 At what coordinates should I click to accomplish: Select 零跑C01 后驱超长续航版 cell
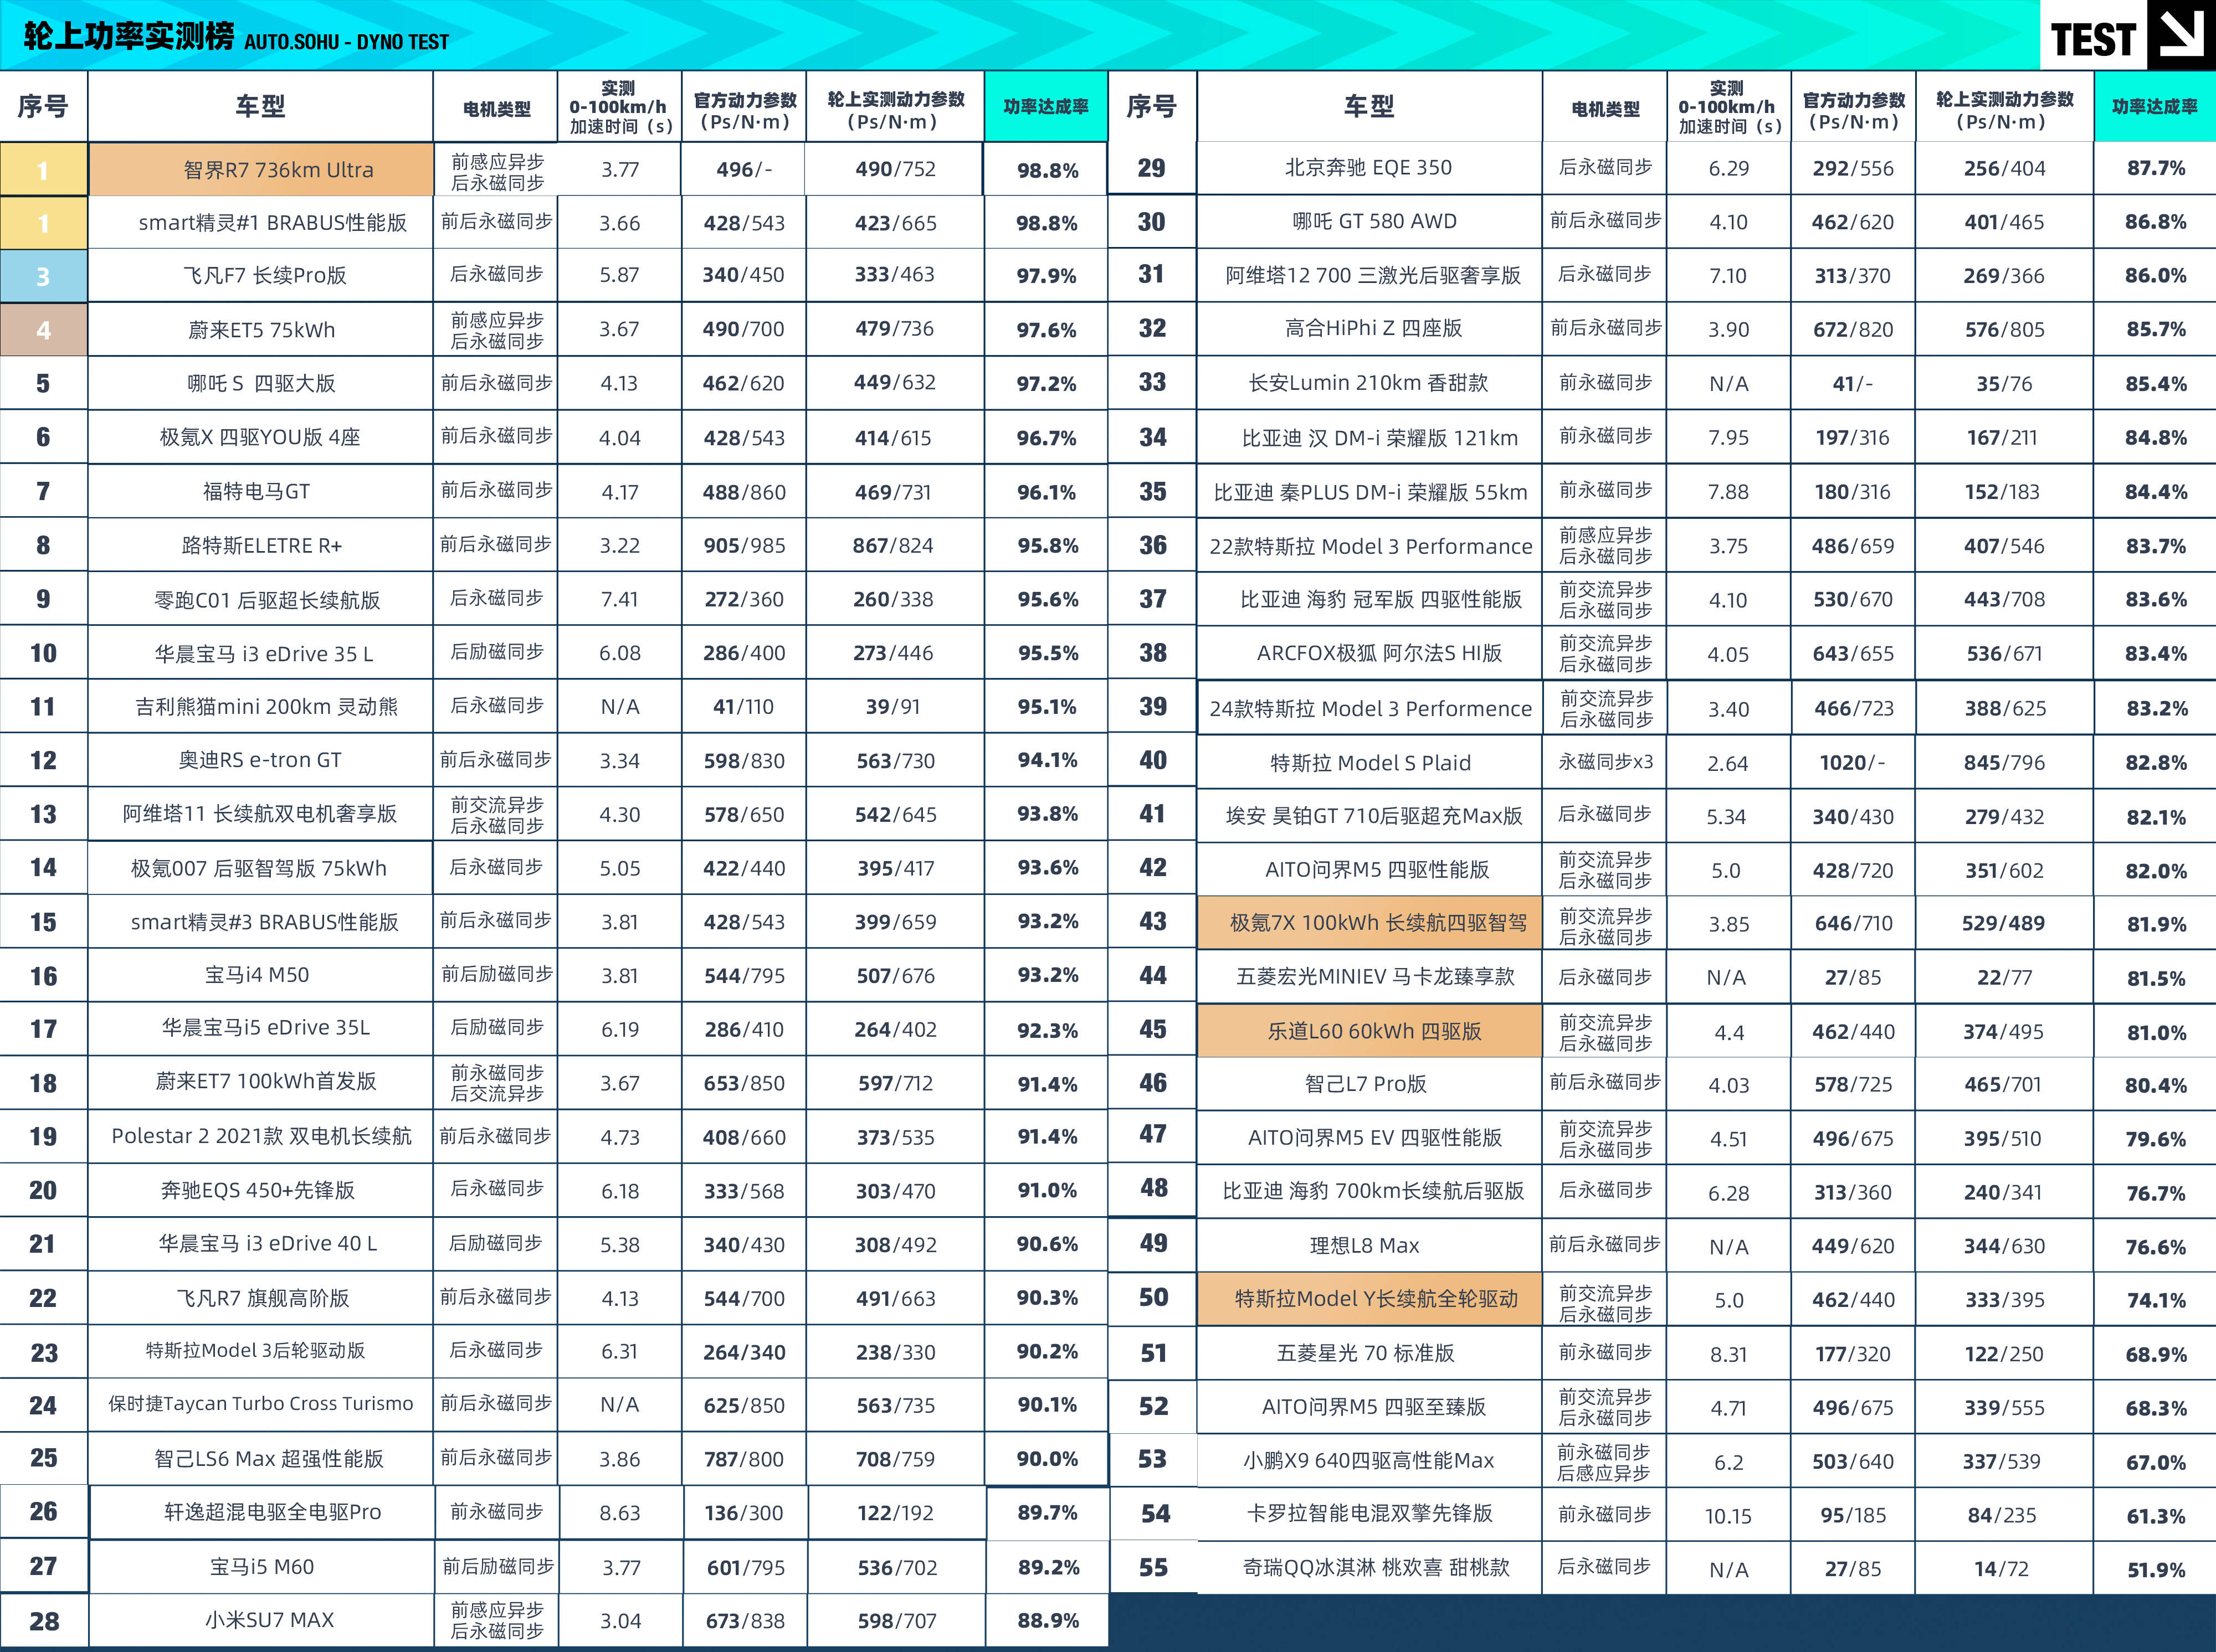point(261,599)
